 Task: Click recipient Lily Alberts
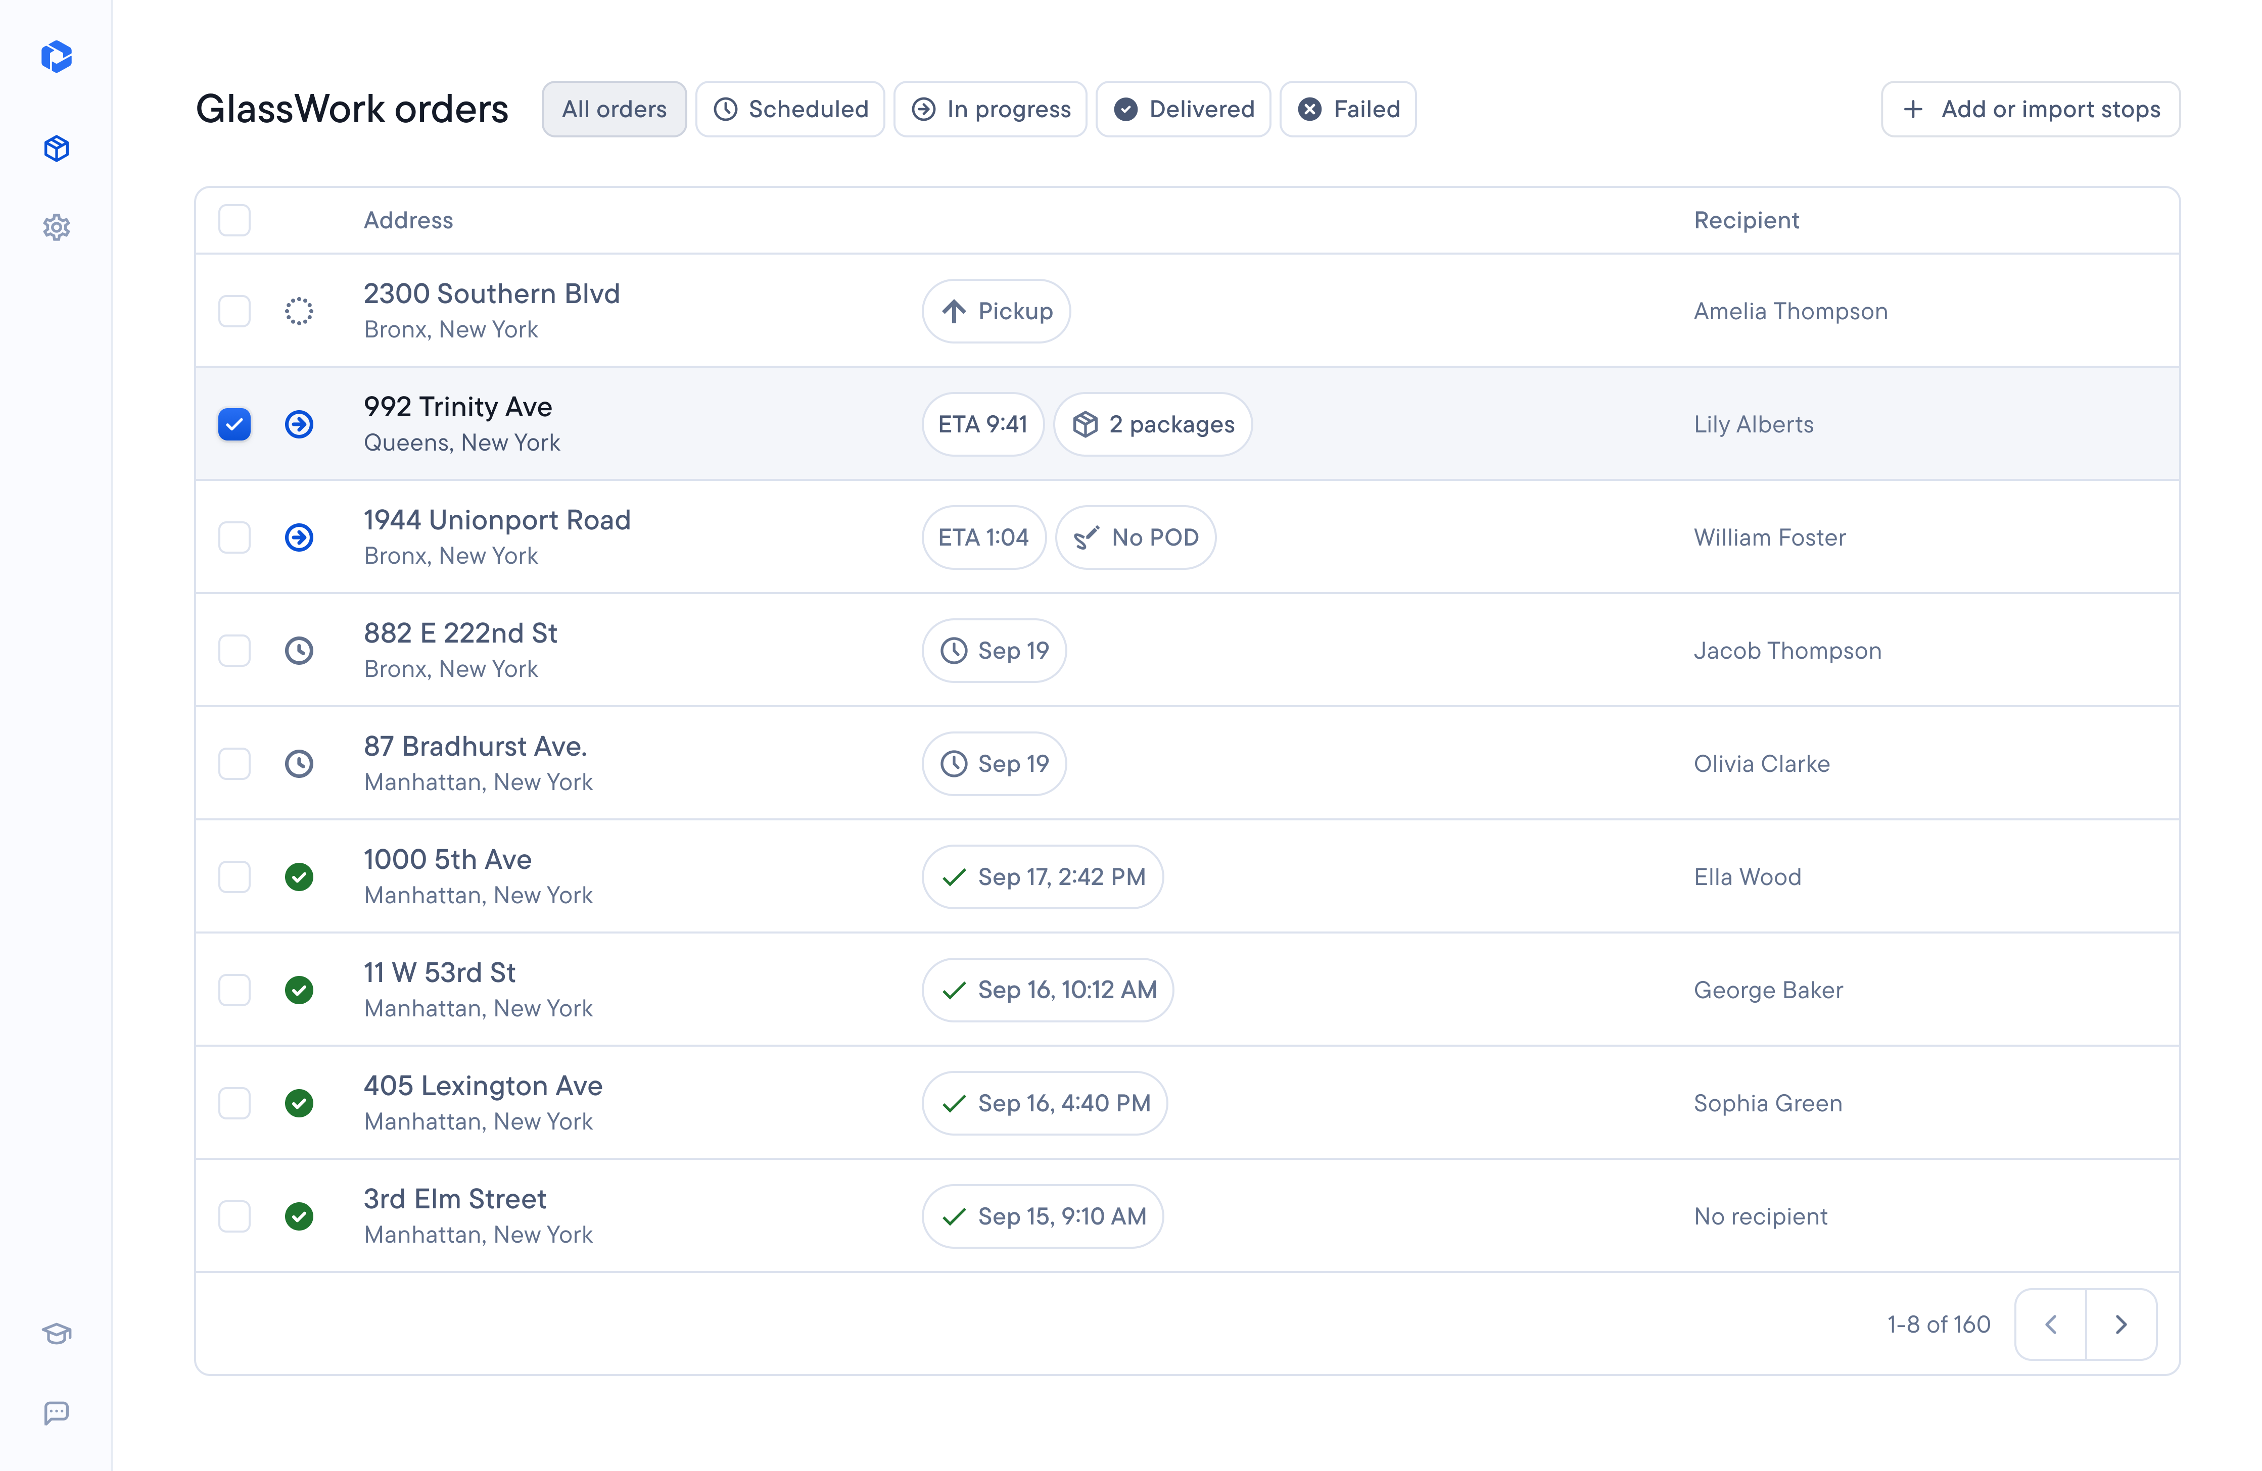[1754, 424]
